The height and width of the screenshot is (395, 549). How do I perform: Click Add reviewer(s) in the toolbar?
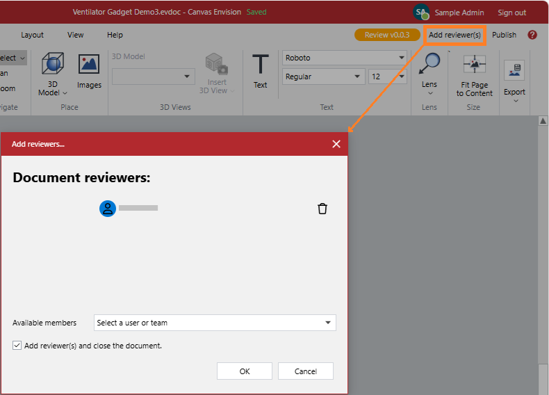click(x=454, y=35)
